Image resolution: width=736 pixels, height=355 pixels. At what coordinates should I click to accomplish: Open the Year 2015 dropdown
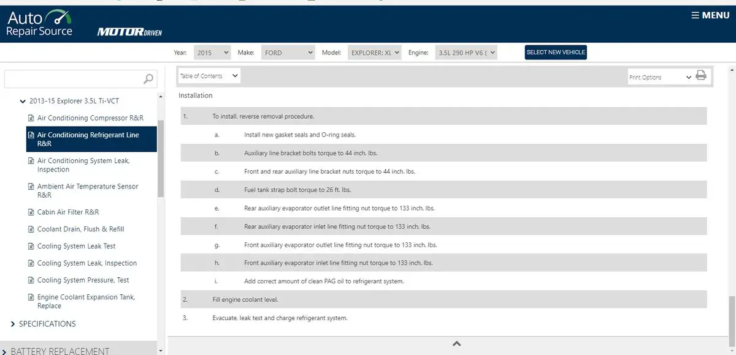point(212,53)
